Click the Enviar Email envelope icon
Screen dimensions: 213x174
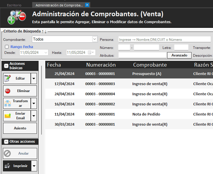click(x=8, y=116)
